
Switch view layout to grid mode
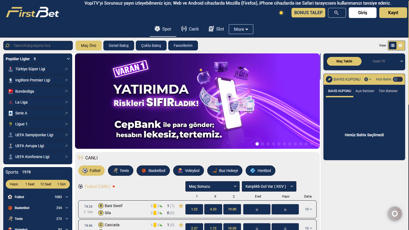(401, 46)
